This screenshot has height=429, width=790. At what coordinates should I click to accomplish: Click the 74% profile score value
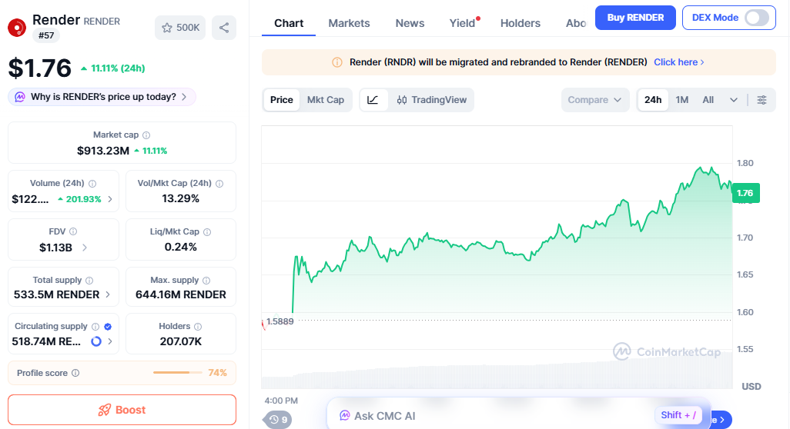(218, 373)
